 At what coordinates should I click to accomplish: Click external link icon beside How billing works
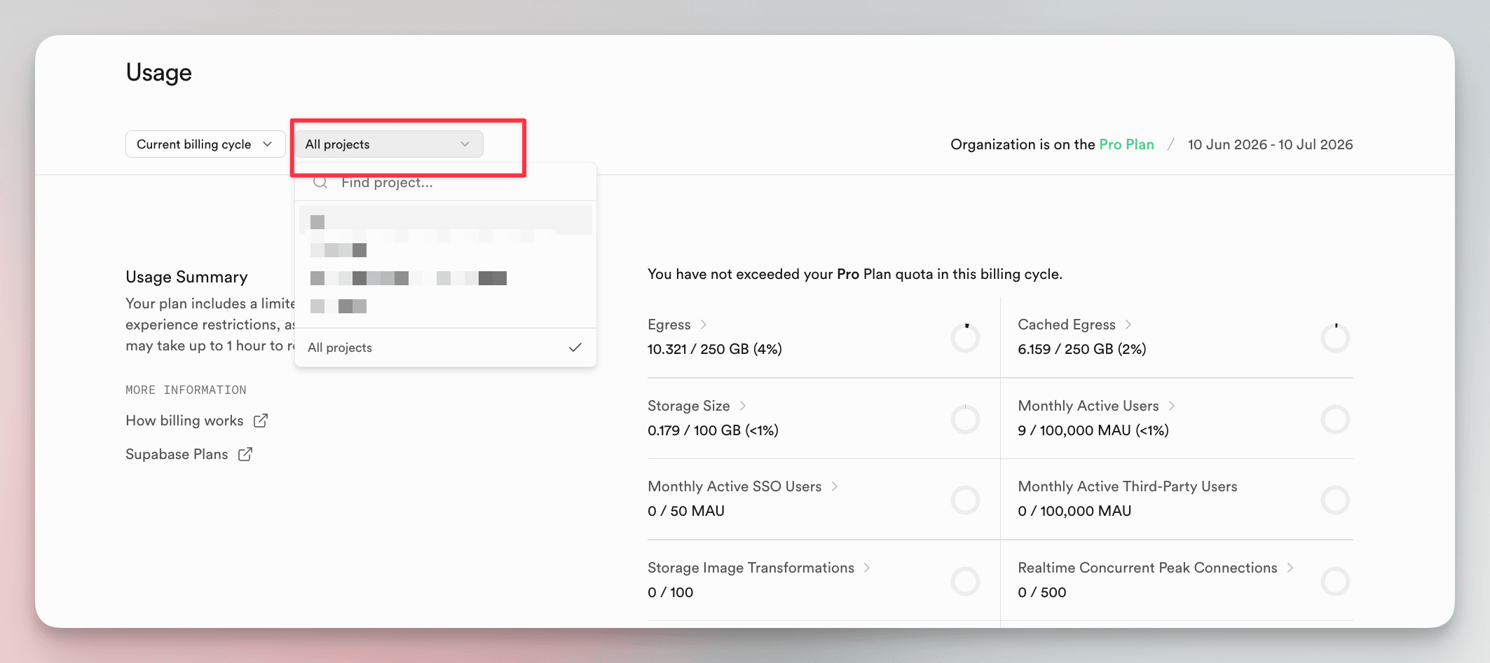point(261,421)
